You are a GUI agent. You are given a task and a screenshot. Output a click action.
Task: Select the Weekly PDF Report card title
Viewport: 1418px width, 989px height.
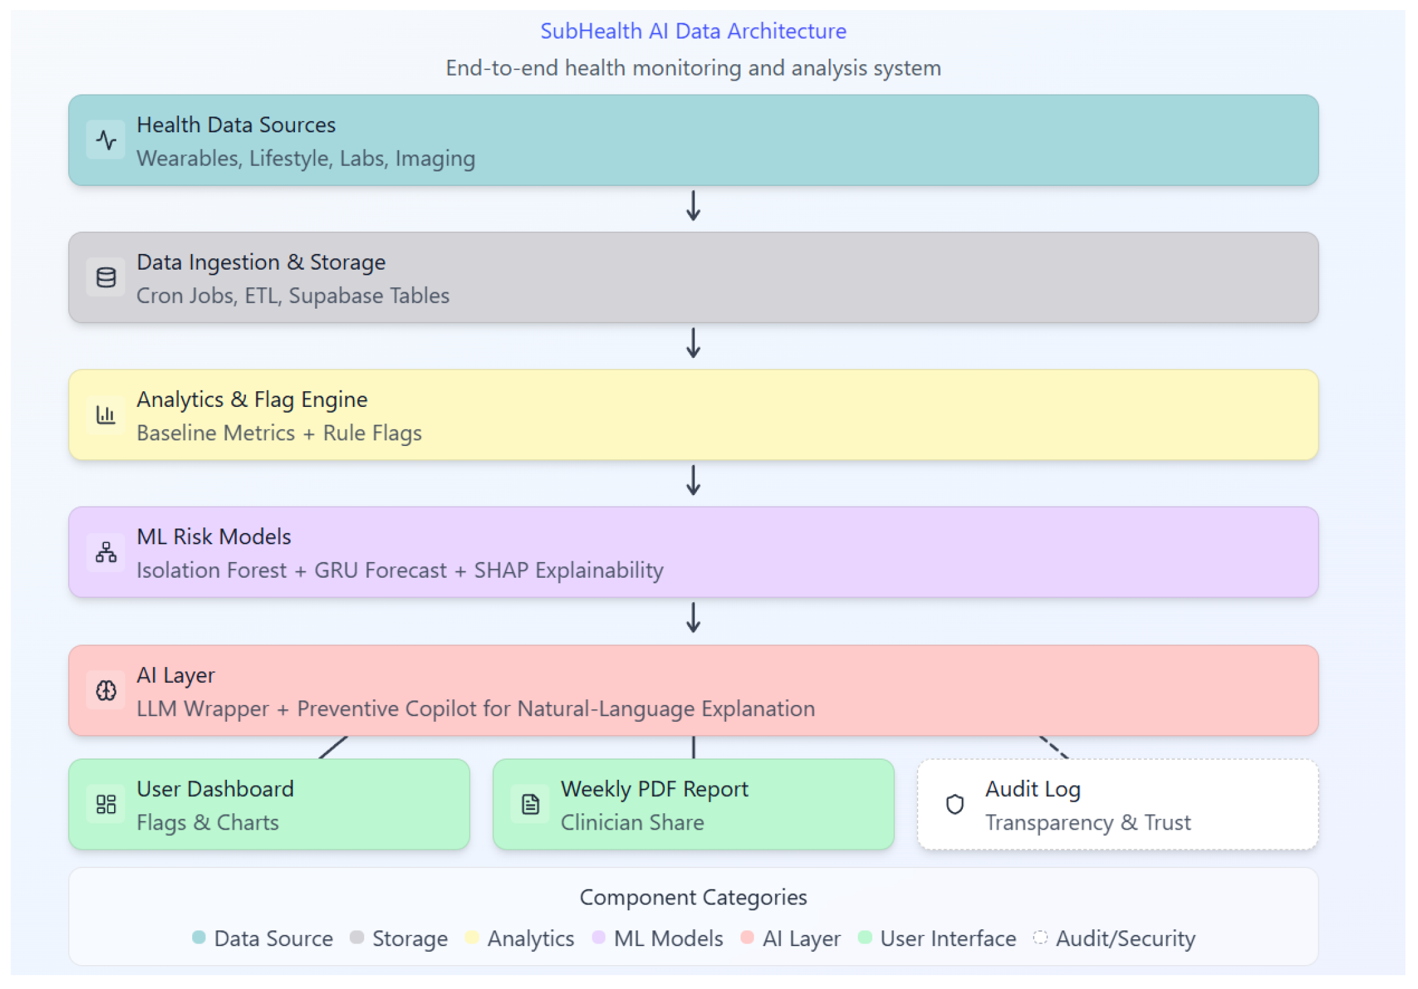pos(654,789)
